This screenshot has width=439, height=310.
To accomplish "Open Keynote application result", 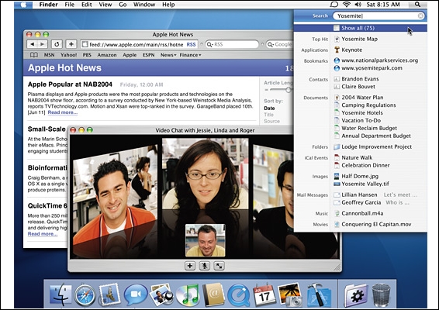I will [351, 50].
